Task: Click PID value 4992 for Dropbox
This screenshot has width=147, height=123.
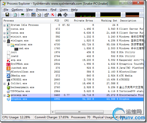Action: tap(57, 99)
